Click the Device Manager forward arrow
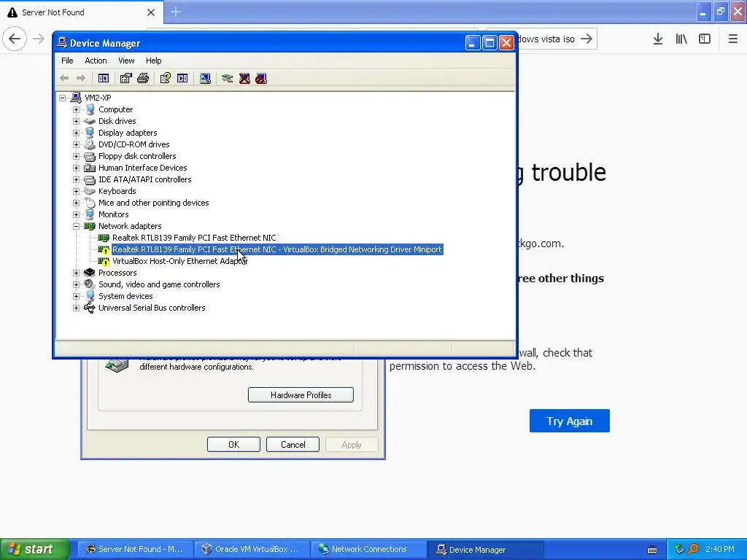The width and height of the screenshot is (747, 560). click(81, 78)
